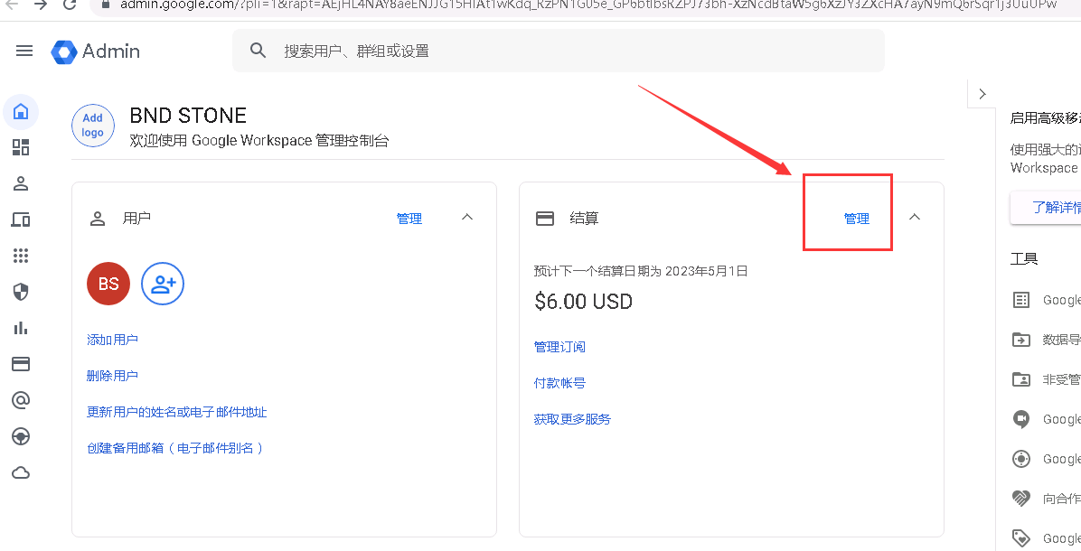Image resolution: width=1081 pixels, height=551 pixels.
Task: Open the Account @ sidebar icon
Action: (x=21, y=400)
